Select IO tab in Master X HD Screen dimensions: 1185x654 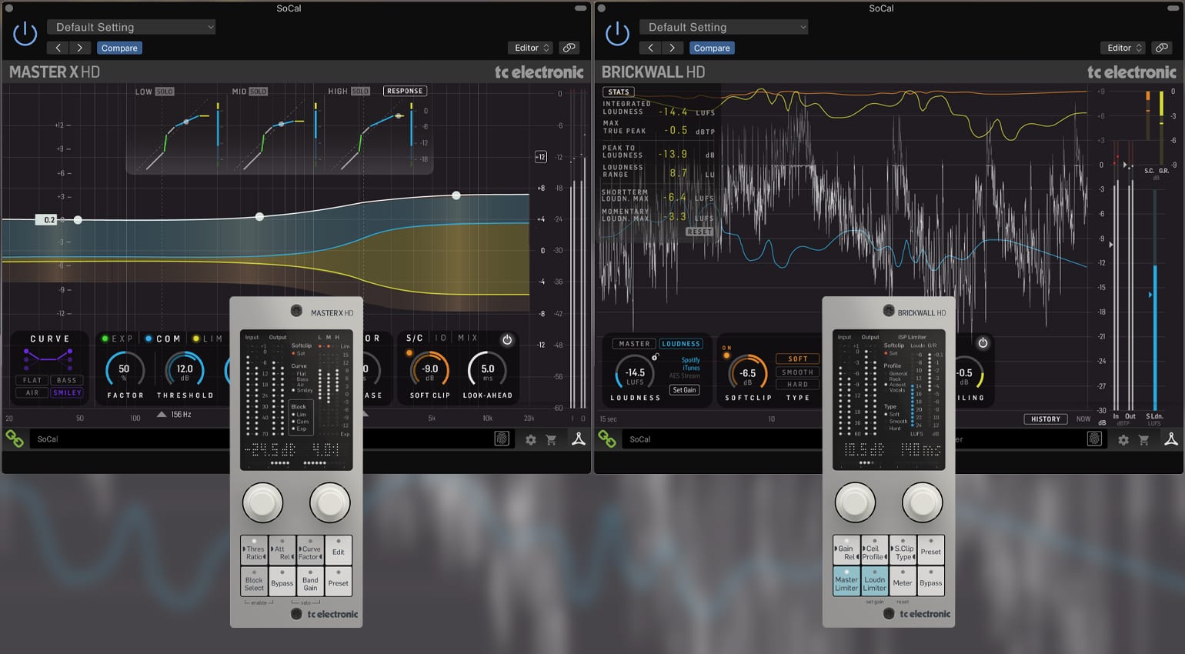(x=441, y=338)
